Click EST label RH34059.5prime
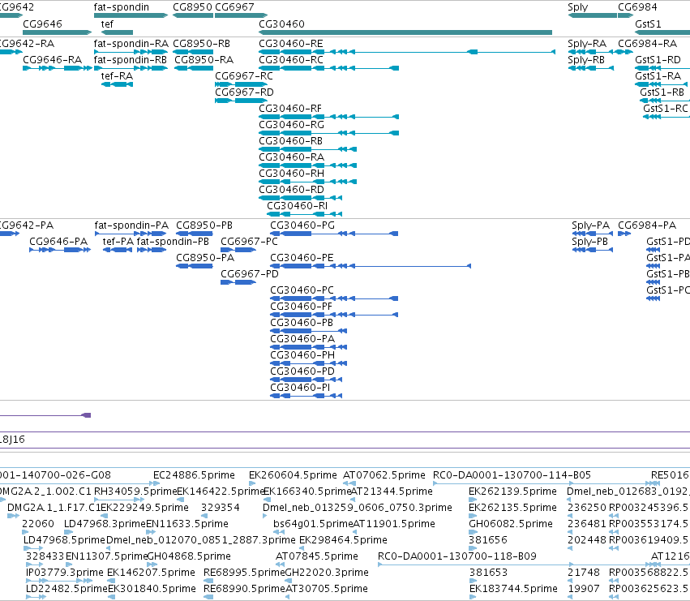The width and height of the screenshot is (690, 601). (x=135, y=492)
